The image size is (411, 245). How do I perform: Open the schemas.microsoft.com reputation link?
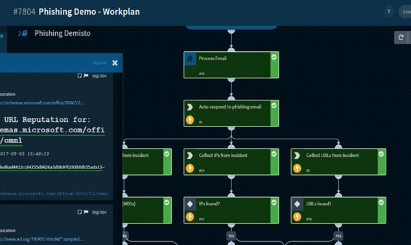coord(42,102)
